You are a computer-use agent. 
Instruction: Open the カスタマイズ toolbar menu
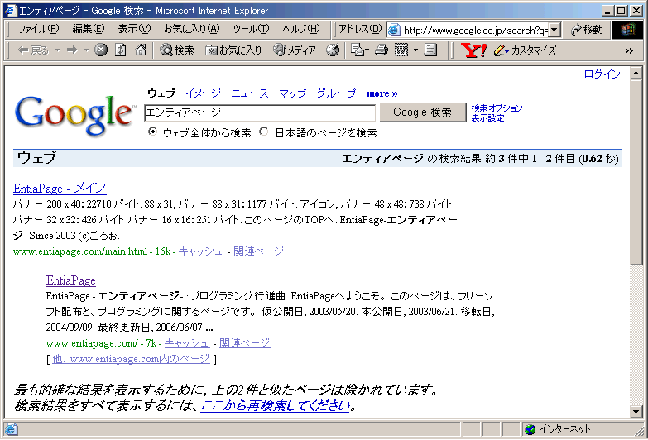(x=534, y=50)
